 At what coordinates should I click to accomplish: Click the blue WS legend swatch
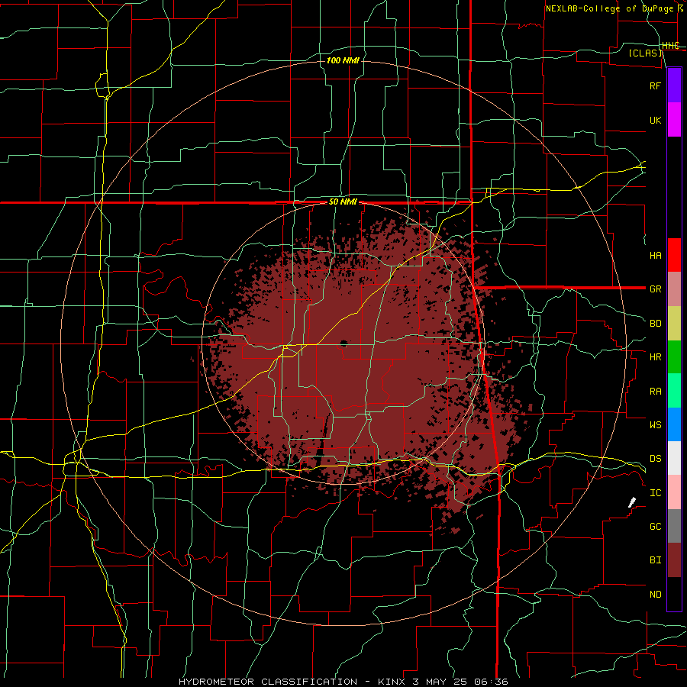coord(674,424)
